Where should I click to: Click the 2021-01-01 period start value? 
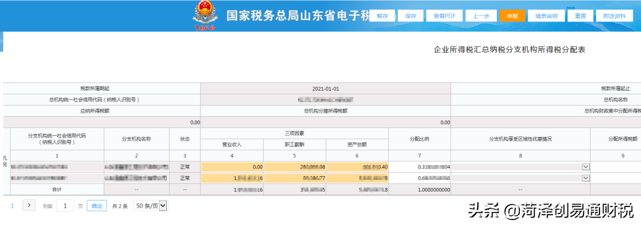point(325,89)
